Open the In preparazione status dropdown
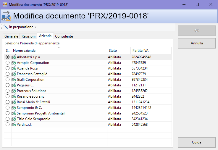Image resolution: width=218 pixels, height=150 pixels. tap(20, 27)
